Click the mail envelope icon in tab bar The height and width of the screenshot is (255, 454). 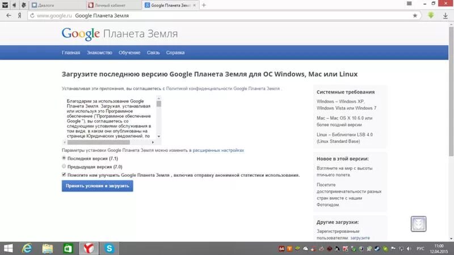pos(5,5)
